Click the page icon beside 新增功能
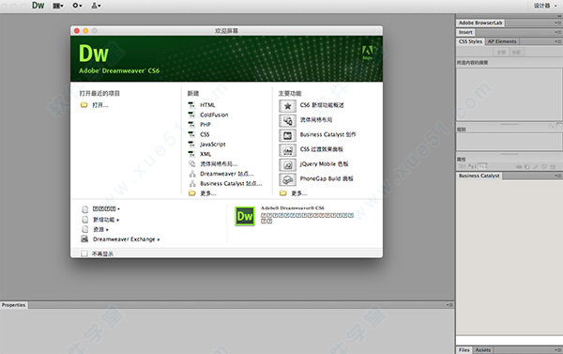Viewport: 563px width, 354px height. 85,219
